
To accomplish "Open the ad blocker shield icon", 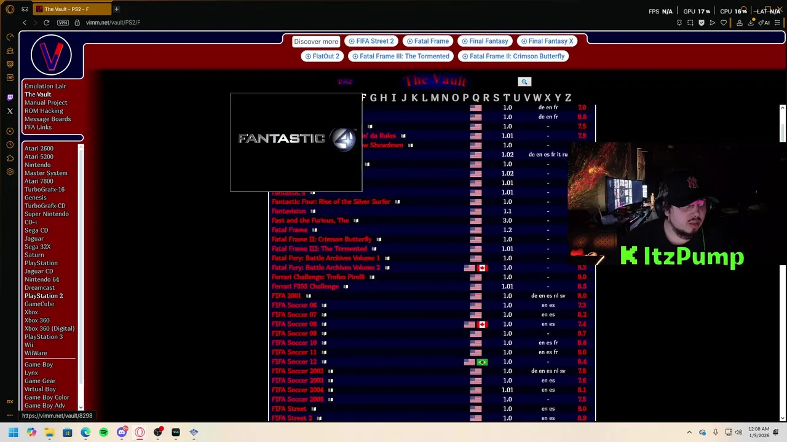I will [x=702, y=23].
